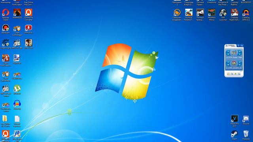Image resolution: width=253 pixels, height=142 pixels.
Task: Click last icon in DAEMON Tools bottom toolbar
Action: tap(239, 74)
